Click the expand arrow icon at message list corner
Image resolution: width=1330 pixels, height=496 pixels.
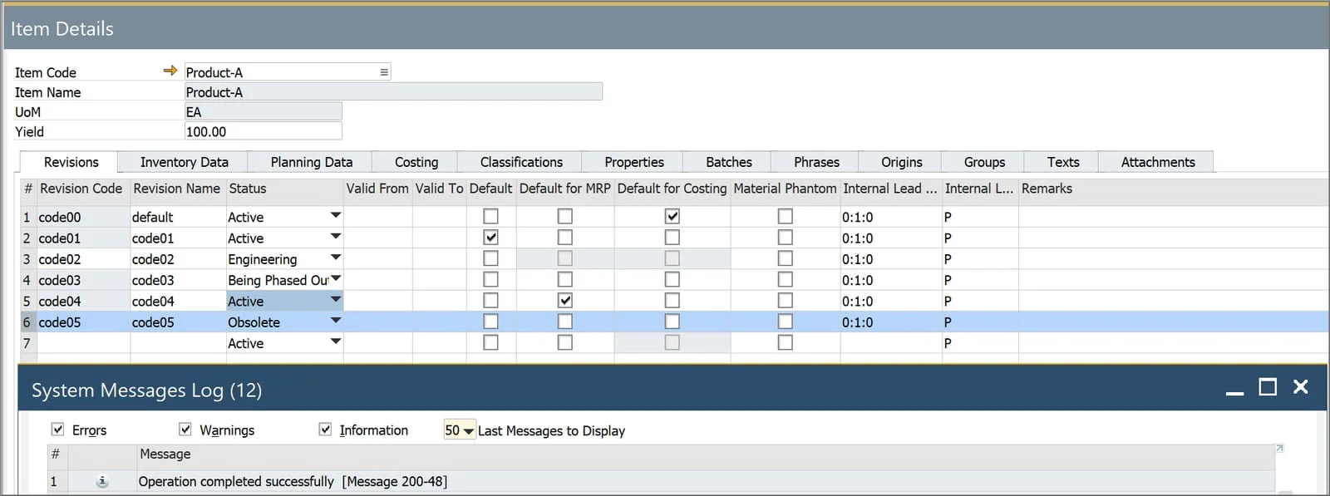click(1279, 449)
